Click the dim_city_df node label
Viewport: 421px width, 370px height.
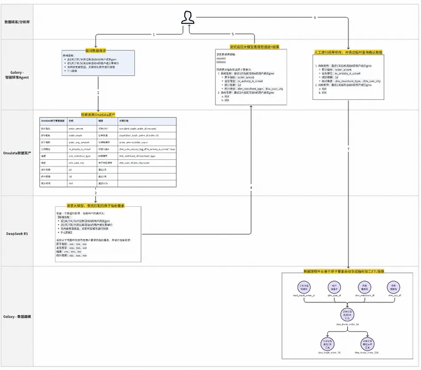pos(394,295)
